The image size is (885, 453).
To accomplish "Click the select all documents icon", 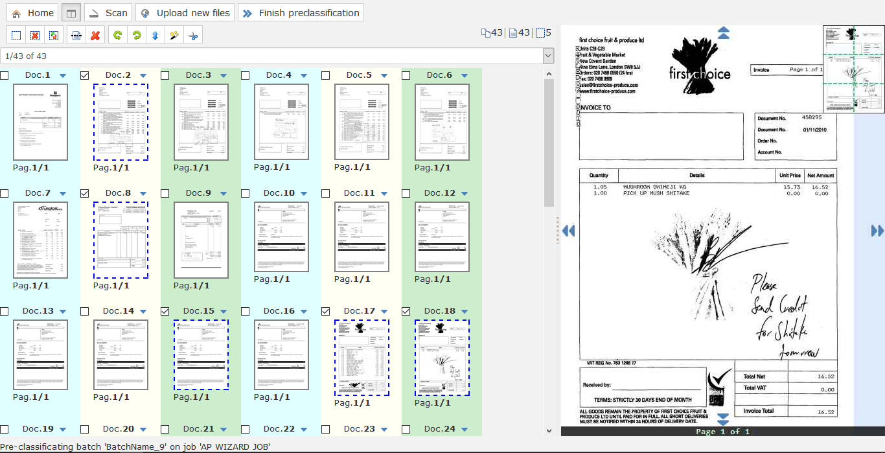I will click(x=16, y=35).
